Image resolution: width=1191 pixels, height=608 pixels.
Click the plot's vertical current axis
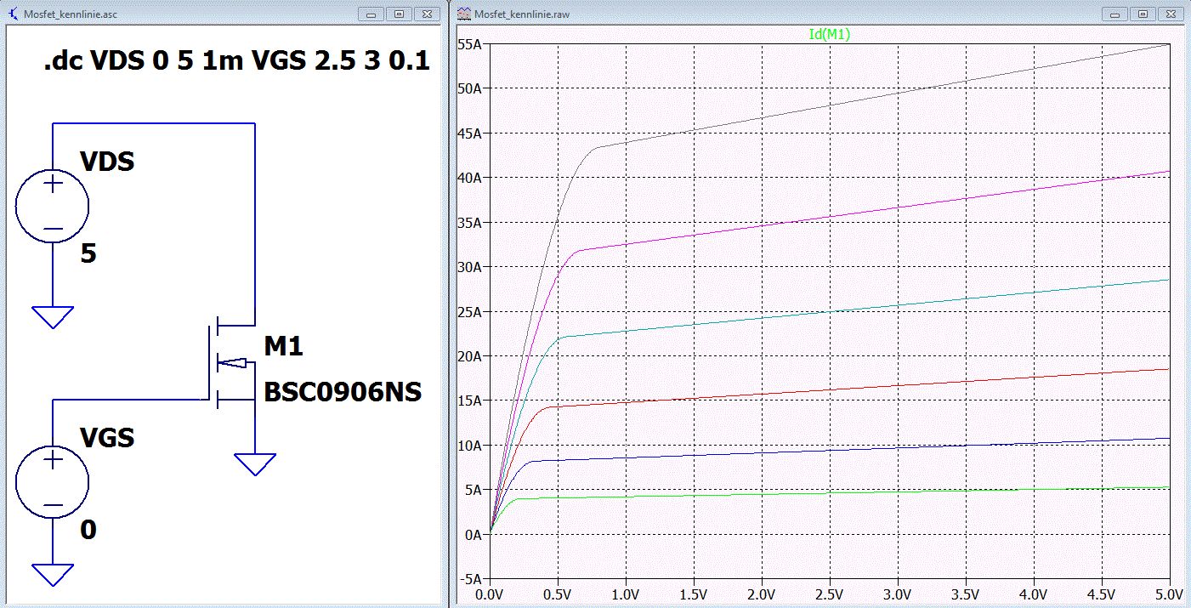470,311
